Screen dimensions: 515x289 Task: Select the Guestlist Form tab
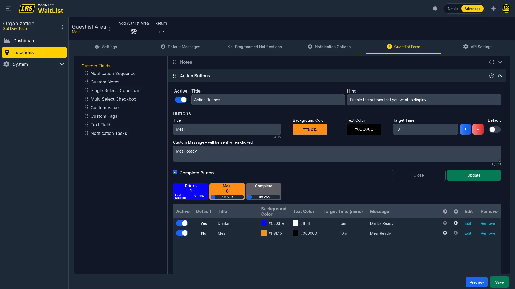[403, 47]
